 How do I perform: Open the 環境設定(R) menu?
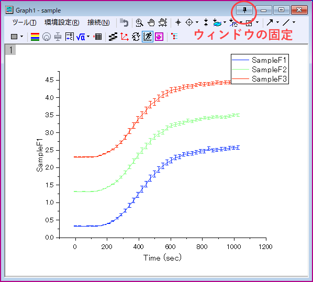click(62, 22)
